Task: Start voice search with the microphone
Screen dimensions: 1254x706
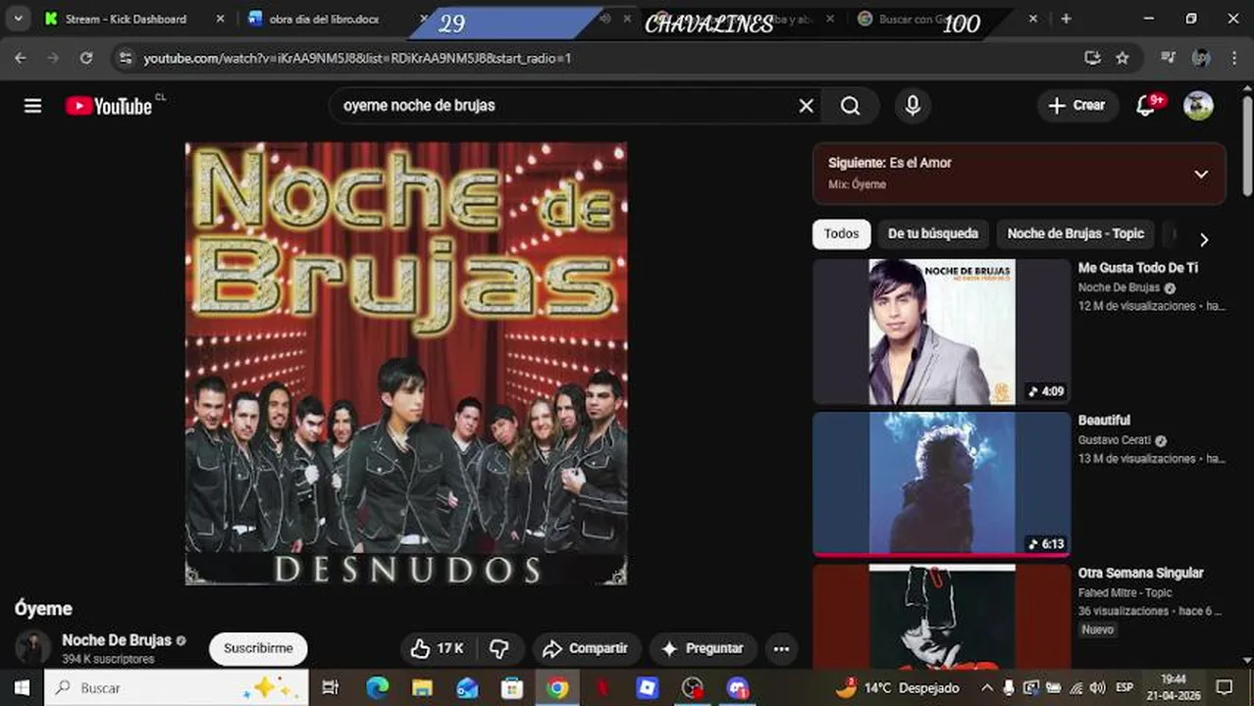Action: (x=913, y=106)
